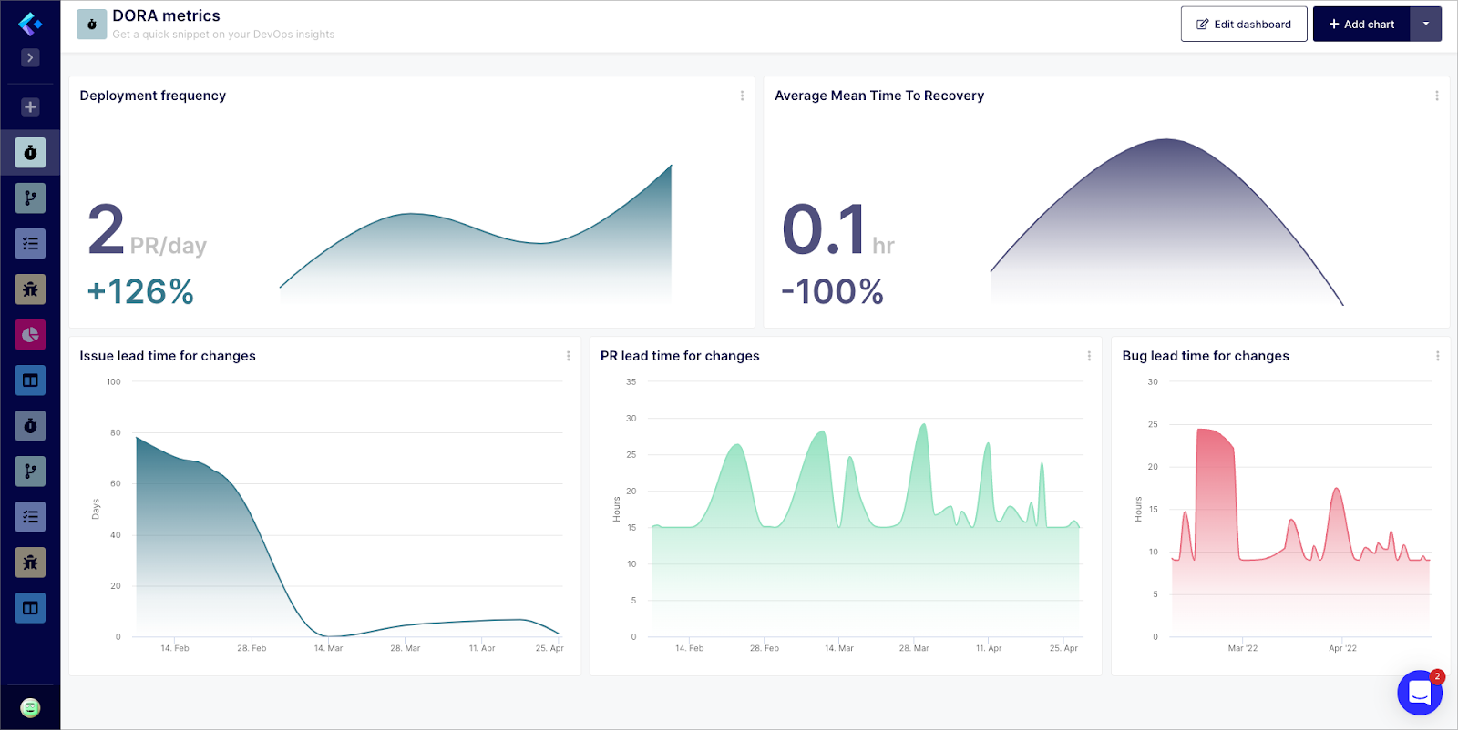Click the app logo in the sidebar
This screenshot has height=730, width=1458.
pyautogui.click(x=30, y=24)
